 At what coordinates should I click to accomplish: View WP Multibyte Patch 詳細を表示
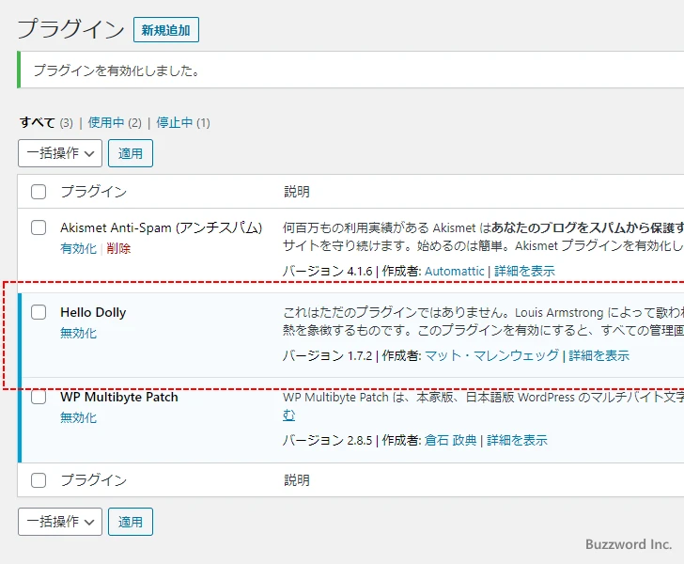click(x=518, y=441)
